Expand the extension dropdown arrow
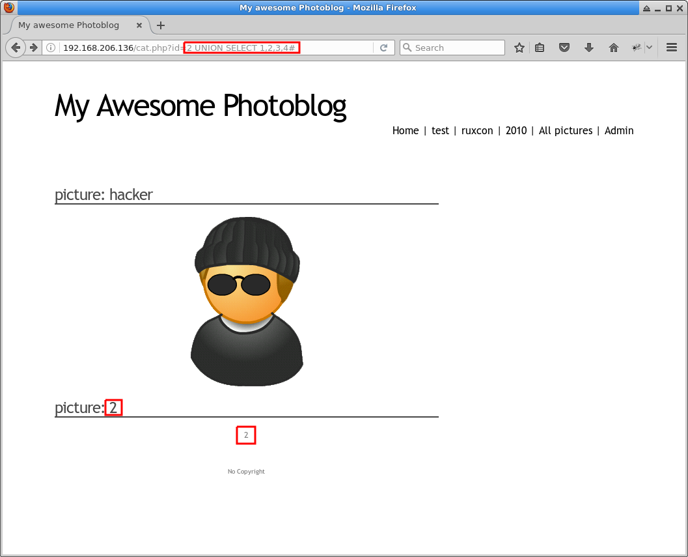This screenshot has height=557, width=688. [x=650, y=48]
